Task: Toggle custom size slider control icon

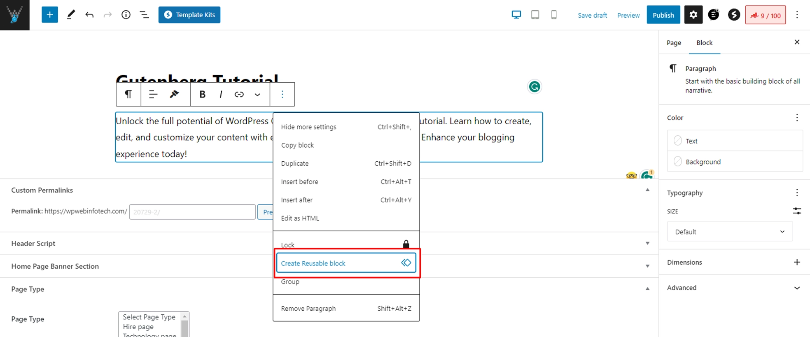Action: [x=797, y=211]
